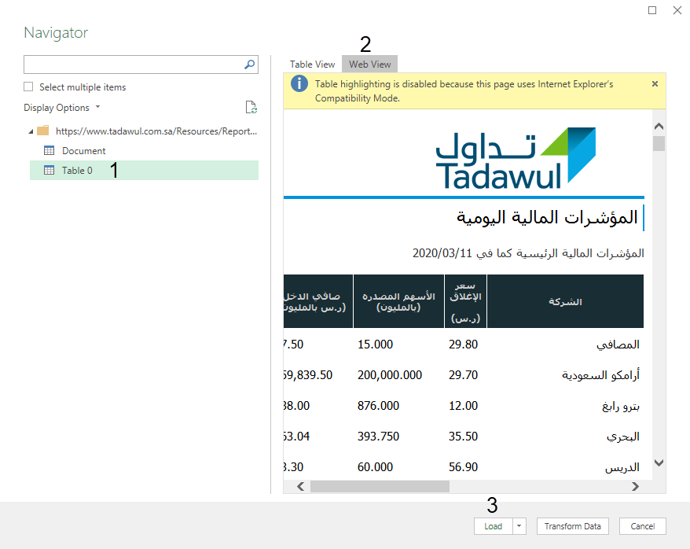This screenshot has height=549, width=690.
Task: Click the info icon in yellow banner
Action: (299, 83)
